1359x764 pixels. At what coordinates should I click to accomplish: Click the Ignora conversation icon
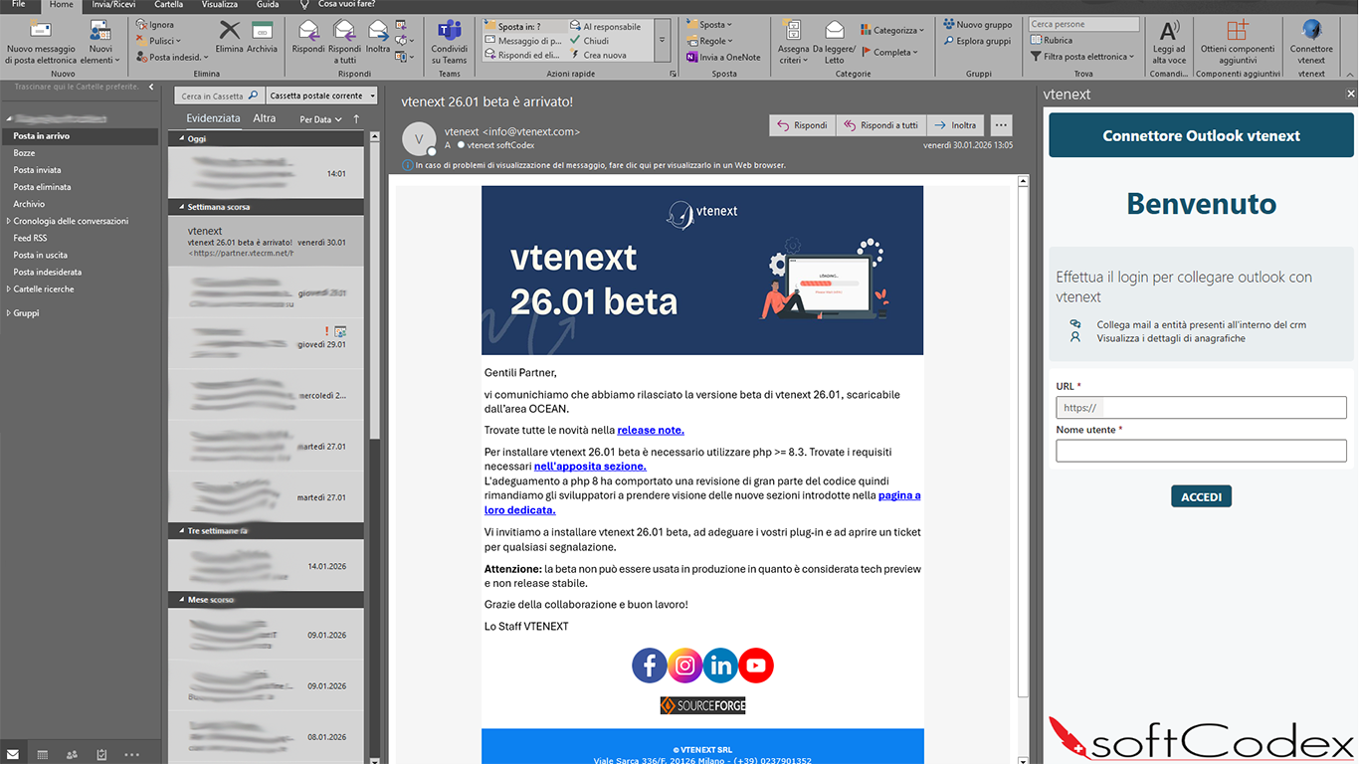tap(140, 25)
